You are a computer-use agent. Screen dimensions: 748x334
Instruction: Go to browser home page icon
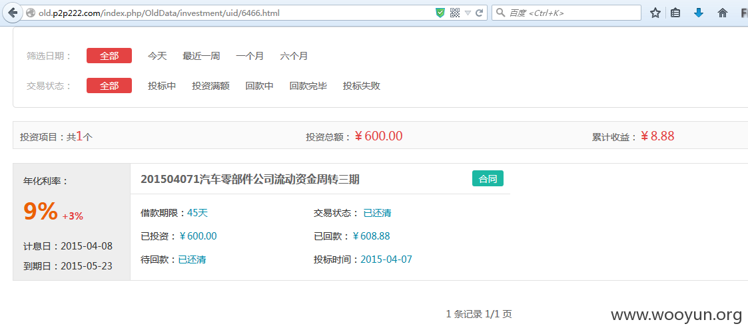coord(723,13)
